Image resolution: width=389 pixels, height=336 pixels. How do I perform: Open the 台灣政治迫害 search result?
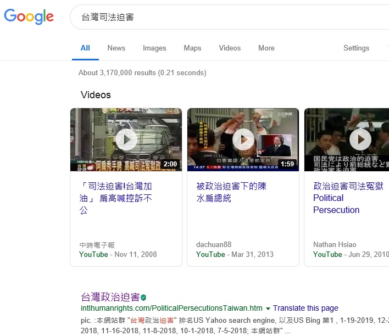click(x=110, y=297)
